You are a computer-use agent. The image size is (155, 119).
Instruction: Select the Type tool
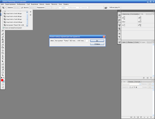click(3, 59)
